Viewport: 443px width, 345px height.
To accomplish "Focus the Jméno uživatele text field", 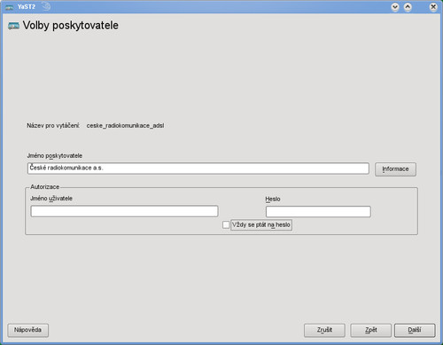I will point(124,211).
